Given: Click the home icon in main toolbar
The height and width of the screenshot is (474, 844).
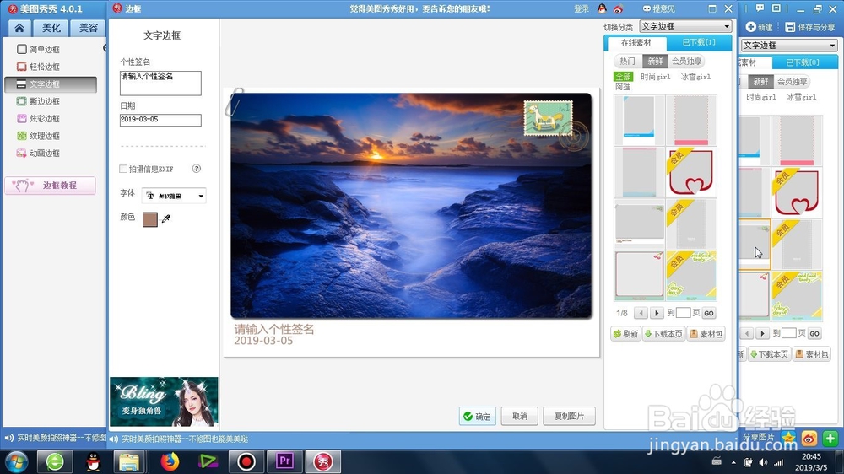Looking at the screenshot, I should 19,28.
